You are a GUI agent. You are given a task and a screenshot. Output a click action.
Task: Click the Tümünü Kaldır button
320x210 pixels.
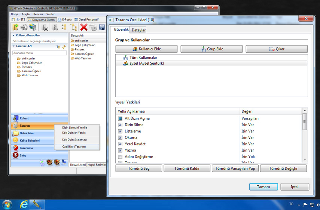tap(187, 169)
